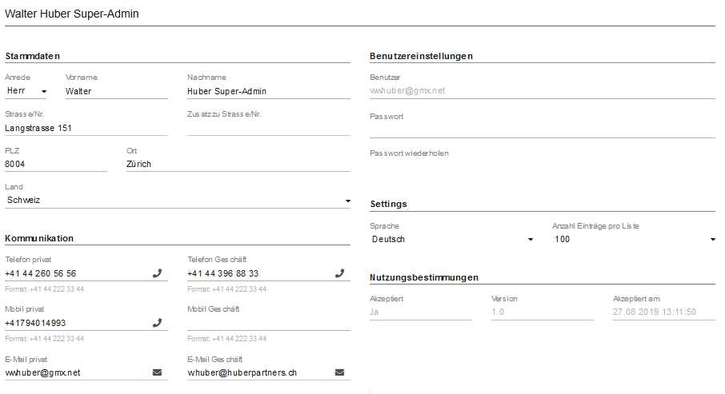Screen dimensions: 725x394
Task: Click the Stammdaten section heading
Action: click(x=32, y=56)
